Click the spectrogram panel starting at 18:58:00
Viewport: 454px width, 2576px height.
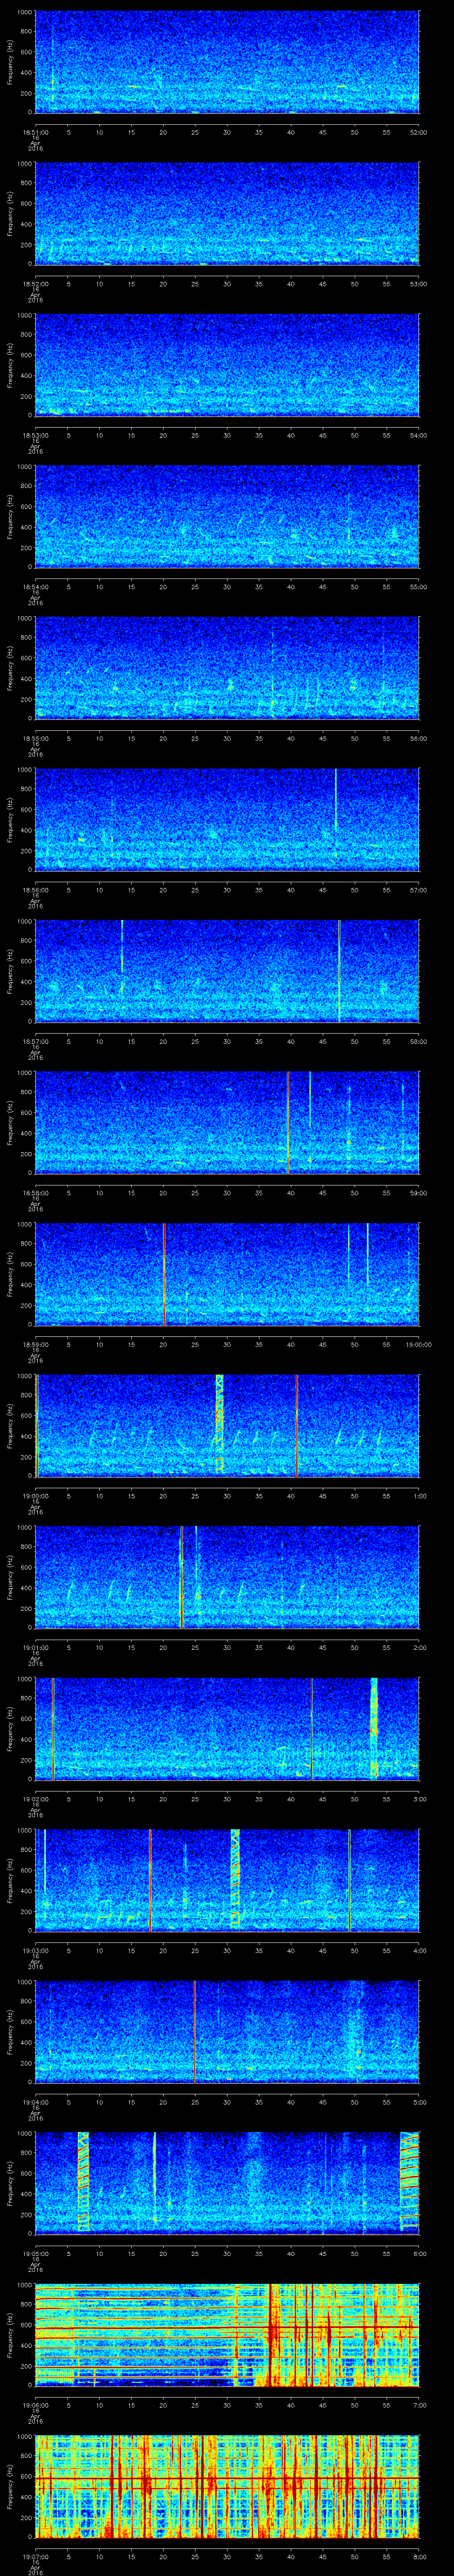click(x=227, y=1122)
